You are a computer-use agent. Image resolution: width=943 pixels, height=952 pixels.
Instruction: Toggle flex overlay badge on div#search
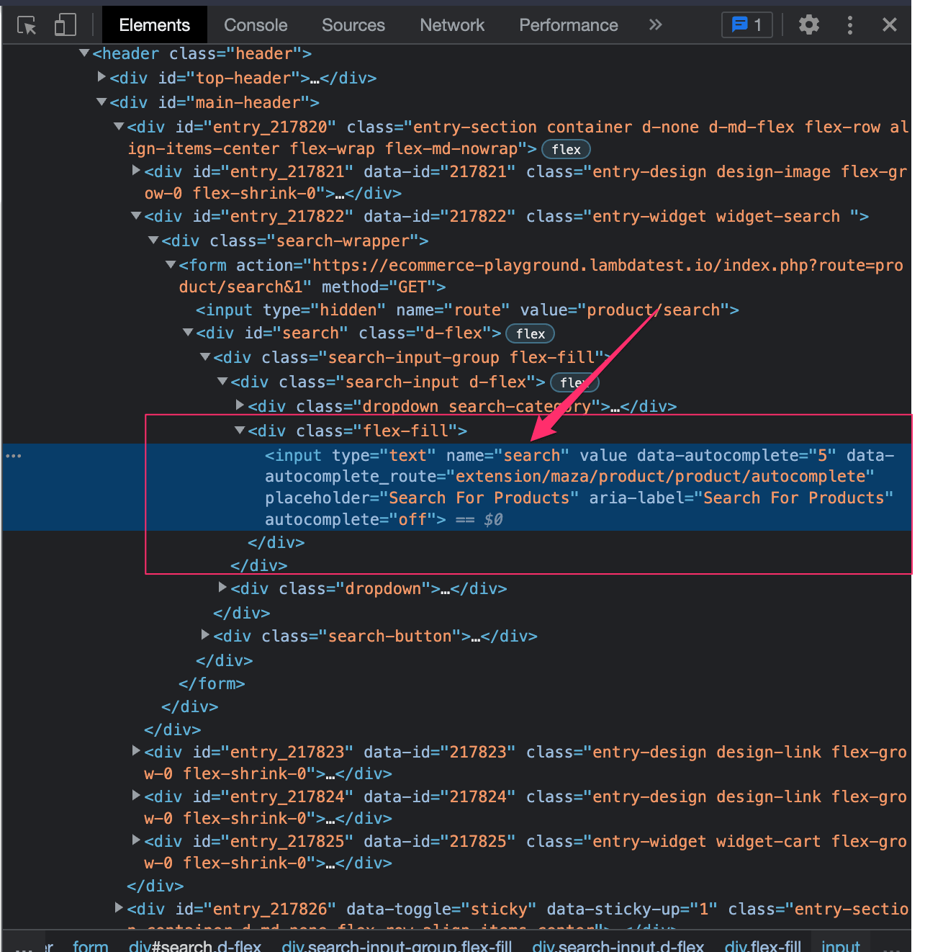click(x=530, y=333)
